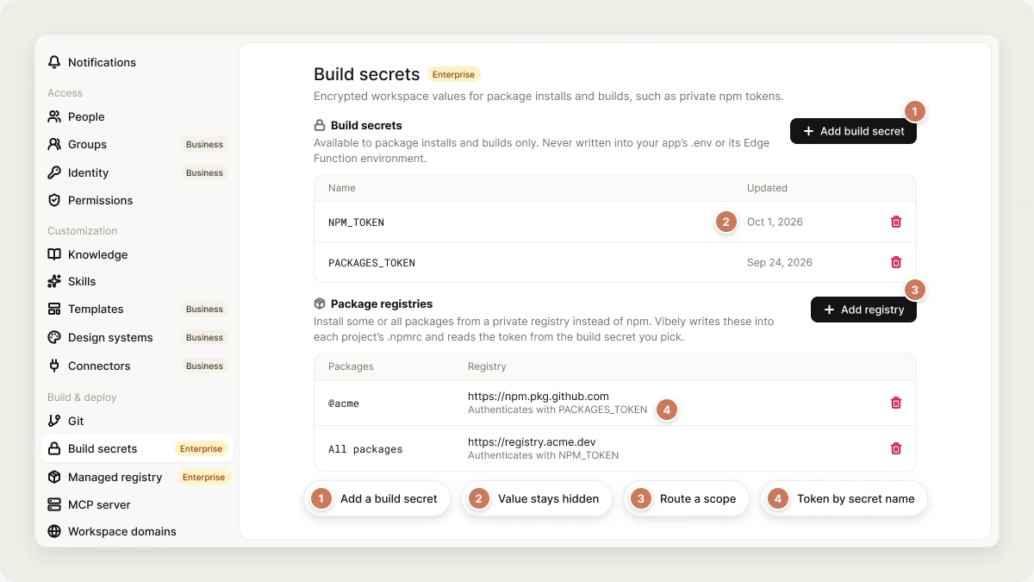Open MCP server in the sidebar
The height and width of the screenshot is (582, 1034).
[x=137, y=504]
